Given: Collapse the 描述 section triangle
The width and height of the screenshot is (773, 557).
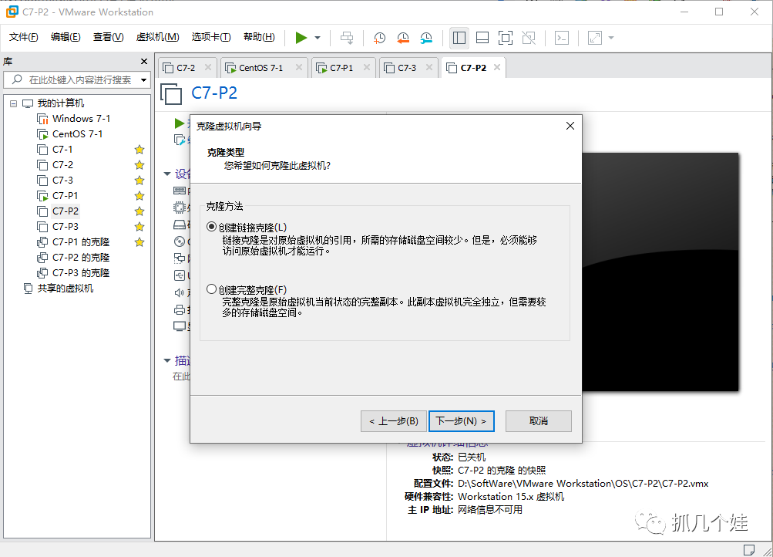Looking at the screenshot, I should tap(167, 360).
